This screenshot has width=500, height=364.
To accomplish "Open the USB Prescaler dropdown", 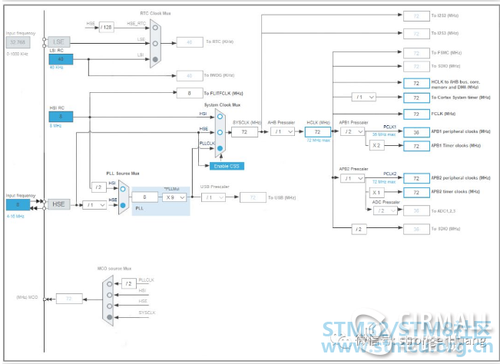I will [214, 197].
